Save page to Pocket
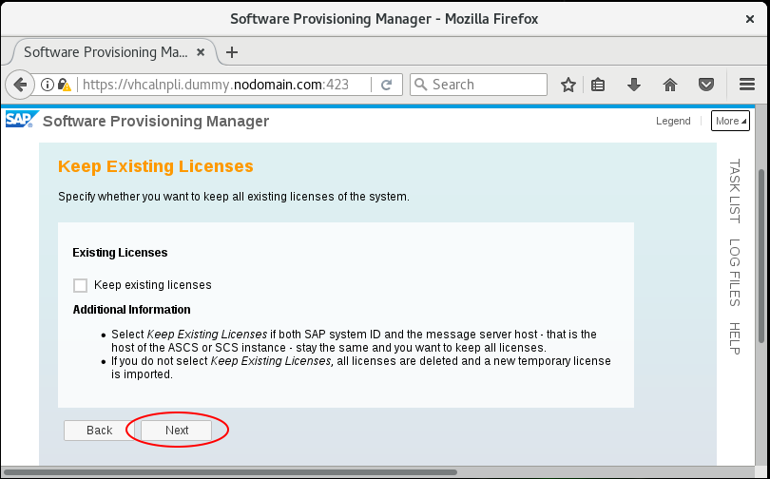Screen dimensions: 770x479 coord(706,85)
